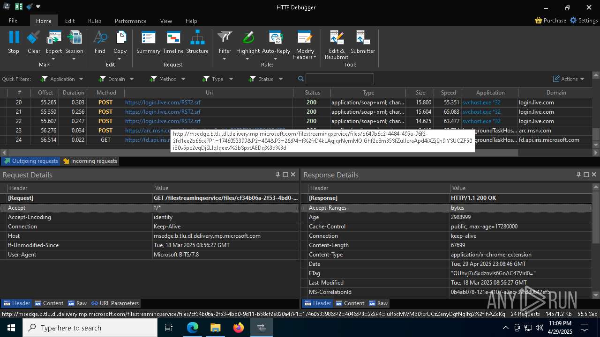
Task: Open the URL Parameters tab
Action: click(x=115, y=303)
